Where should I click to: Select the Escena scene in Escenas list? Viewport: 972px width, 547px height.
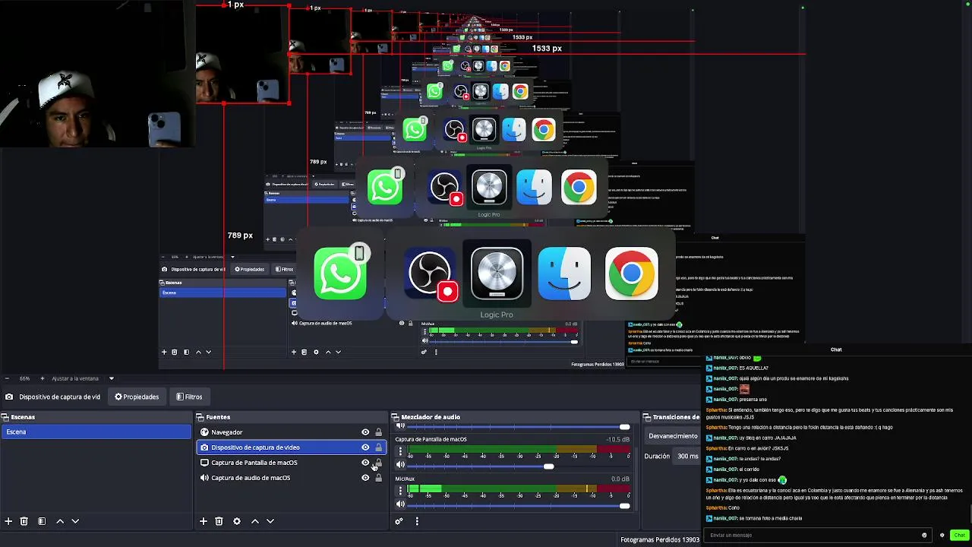pyautogui.click(x=96, y=432)
